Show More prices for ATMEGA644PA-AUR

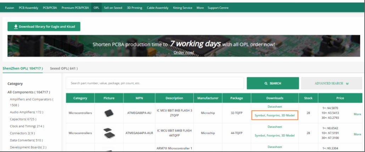(x=357, y=134)
